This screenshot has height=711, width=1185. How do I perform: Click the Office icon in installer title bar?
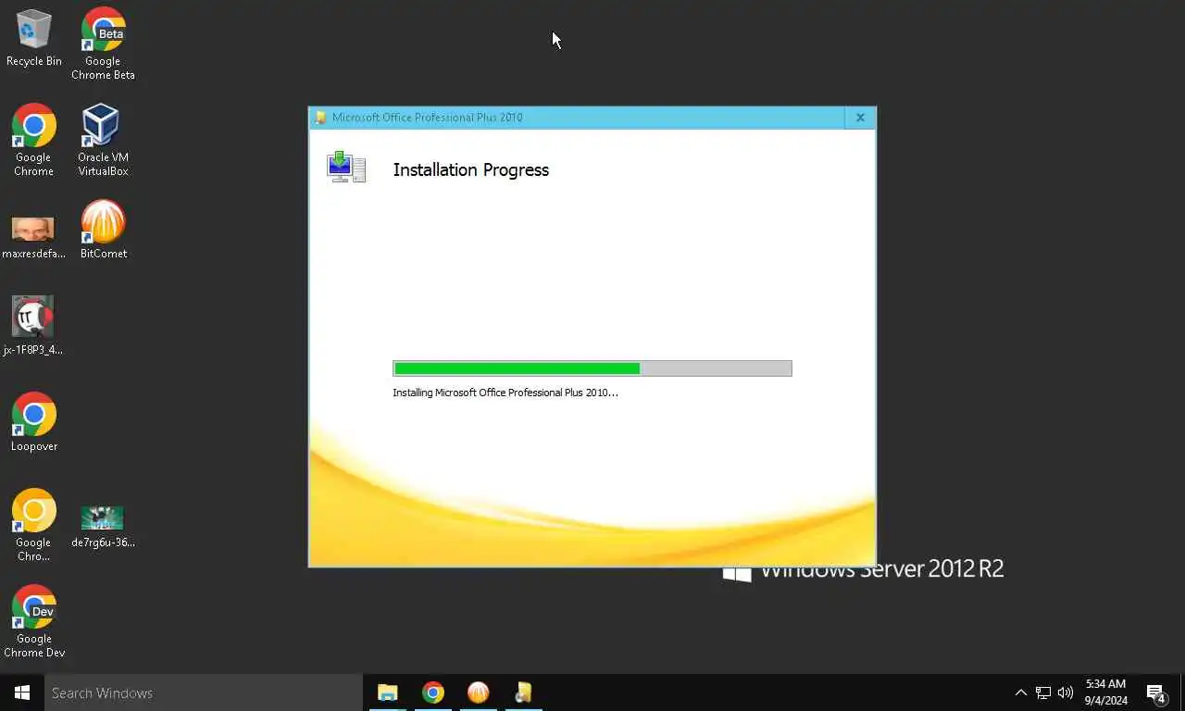[320, 118]
